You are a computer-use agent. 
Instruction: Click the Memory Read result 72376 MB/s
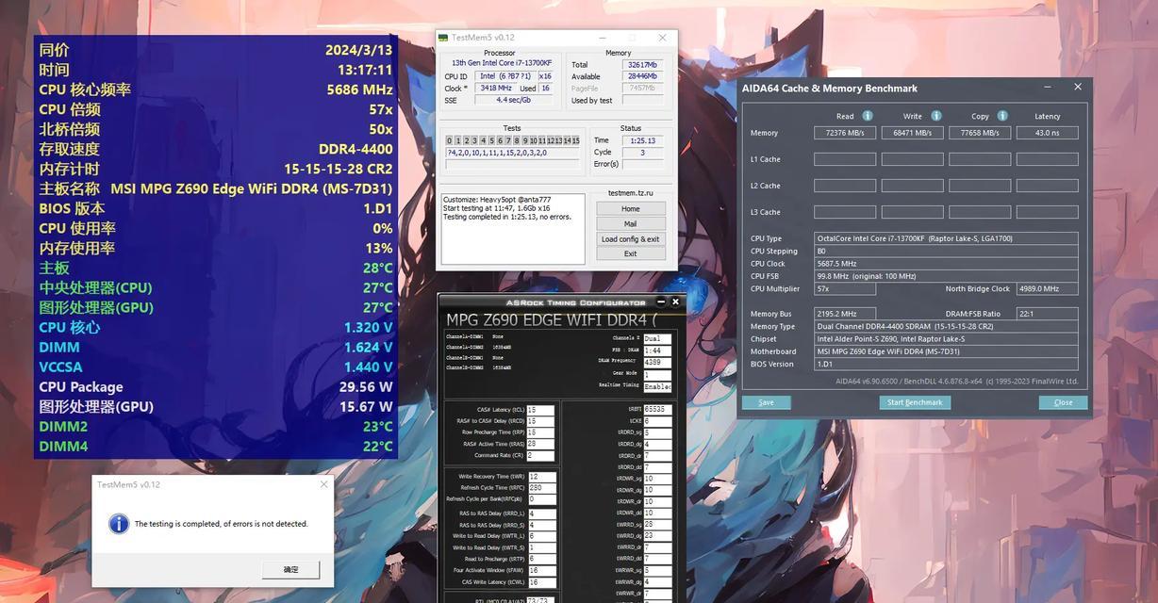[845, 133]
